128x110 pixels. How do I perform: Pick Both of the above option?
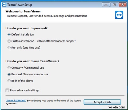(9, 81)
